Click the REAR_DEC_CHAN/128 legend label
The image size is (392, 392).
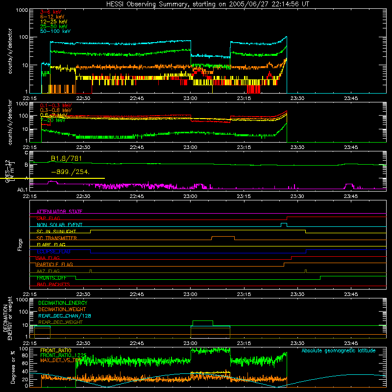[x=65, y=316]
